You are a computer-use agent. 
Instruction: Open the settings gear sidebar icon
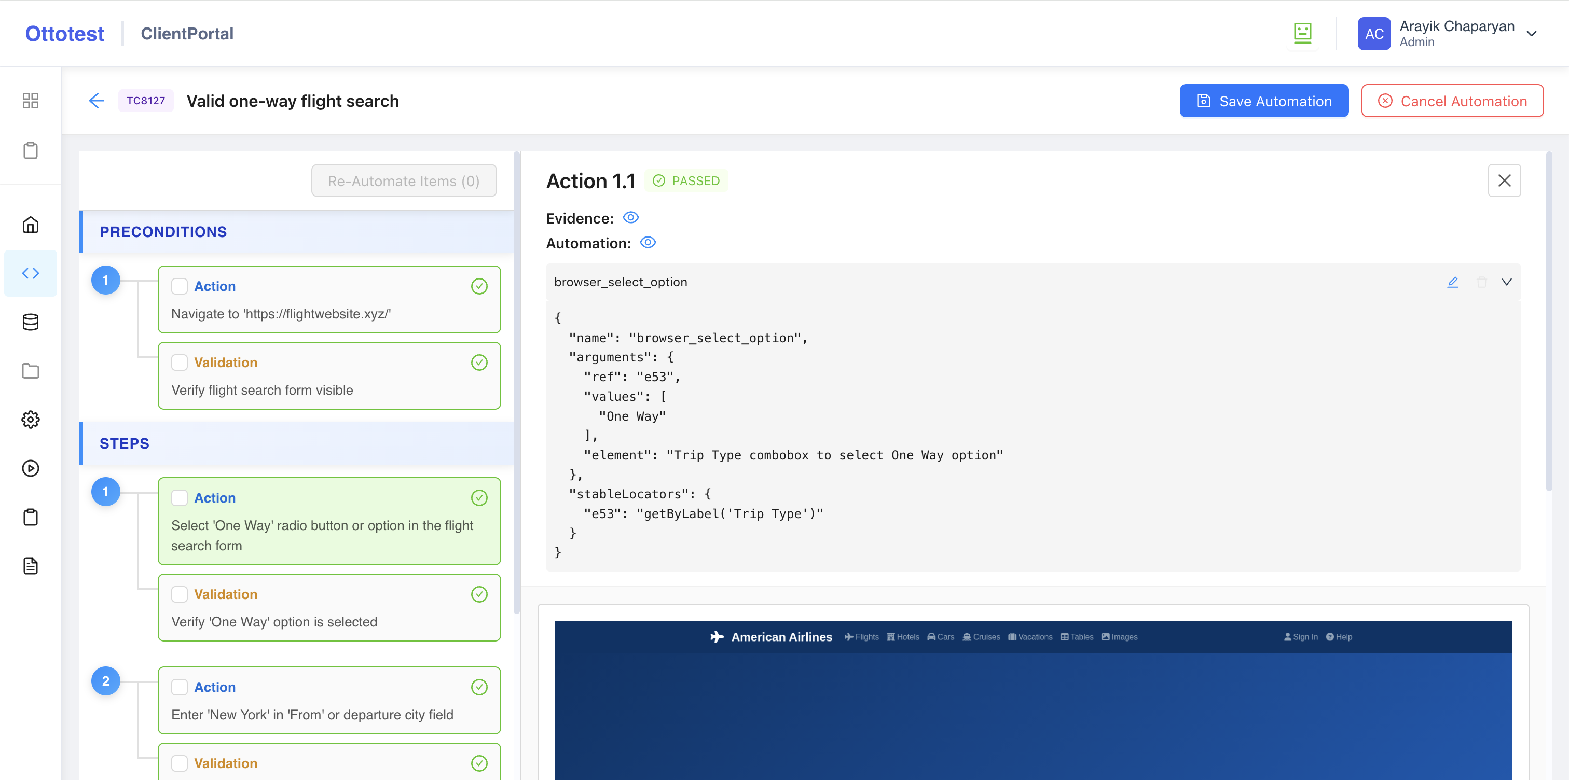[31, 420]
